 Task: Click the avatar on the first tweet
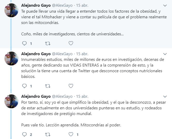coord(11,10)
